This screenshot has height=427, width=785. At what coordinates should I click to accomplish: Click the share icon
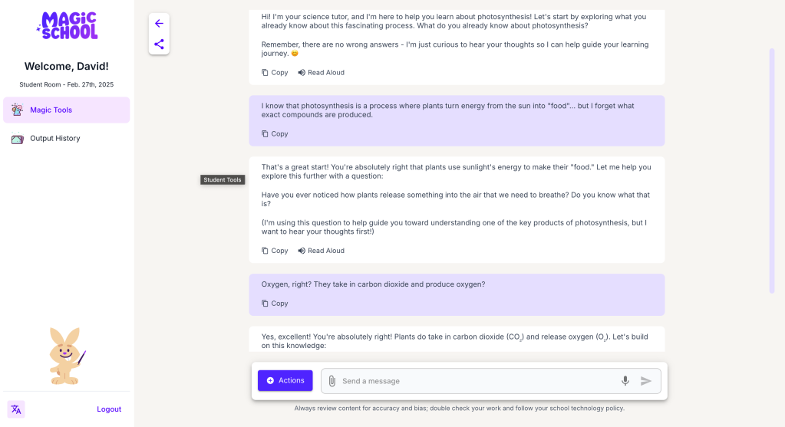[159, 44]
